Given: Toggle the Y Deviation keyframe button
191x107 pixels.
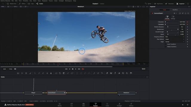Looking at the screenshot, I should coord(187,24).
